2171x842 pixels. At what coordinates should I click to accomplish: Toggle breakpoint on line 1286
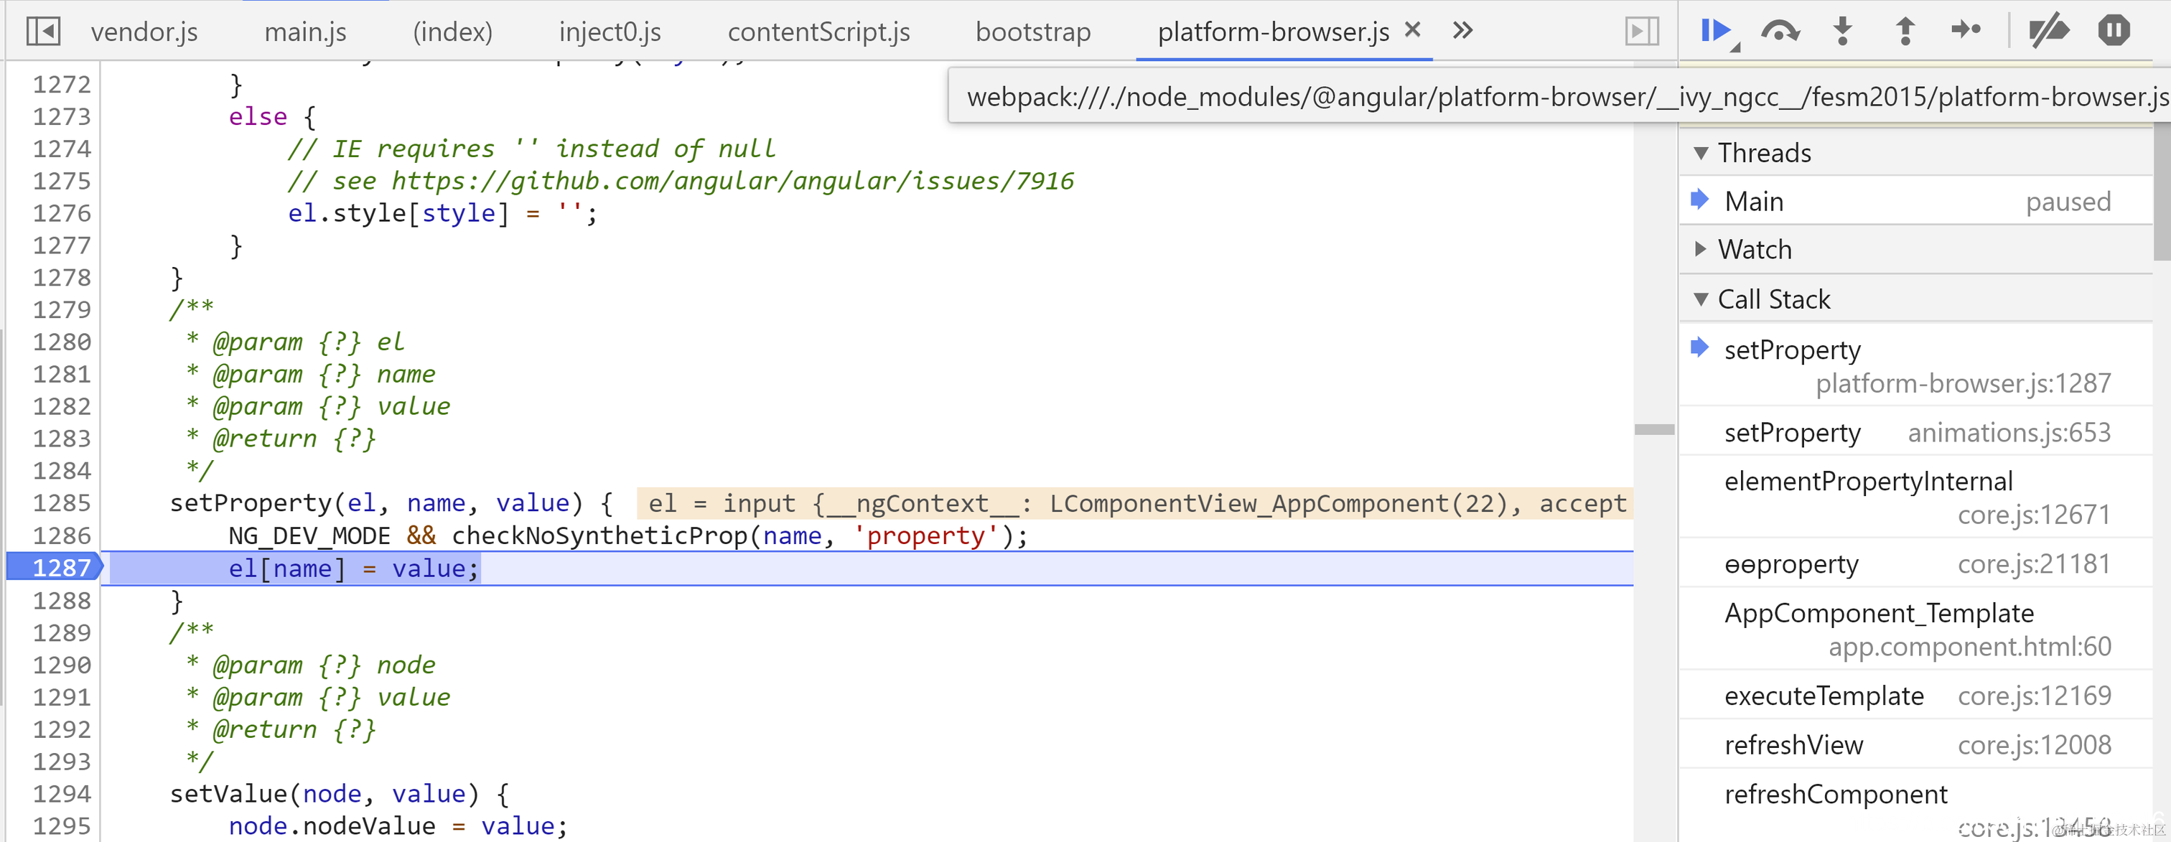(61, 536)
